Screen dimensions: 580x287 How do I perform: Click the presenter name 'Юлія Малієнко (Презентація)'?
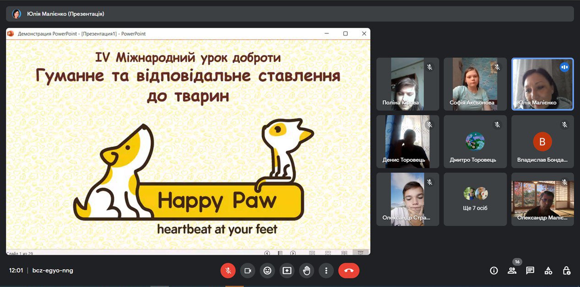[x=66, y=14]
